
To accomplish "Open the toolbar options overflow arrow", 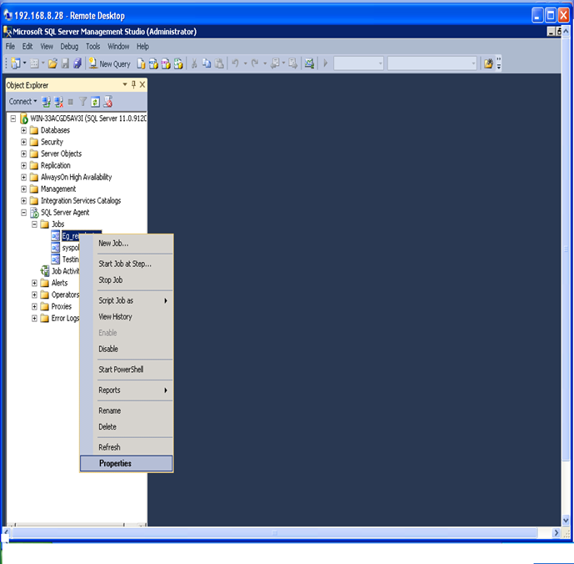I will 498,63.
